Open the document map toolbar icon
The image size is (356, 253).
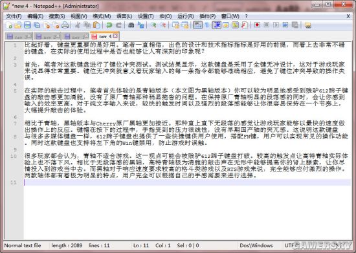point(235,25)
